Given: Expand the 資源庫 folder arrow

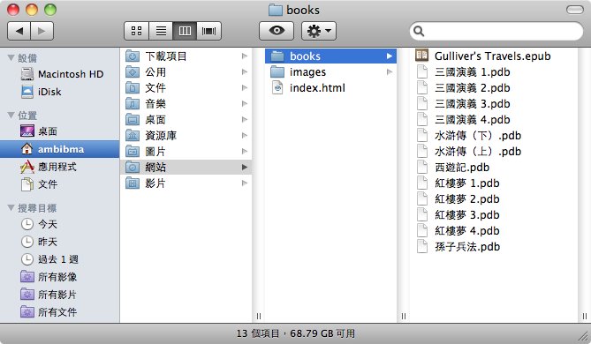Looking at the screenshot, I should click(245, 136).
